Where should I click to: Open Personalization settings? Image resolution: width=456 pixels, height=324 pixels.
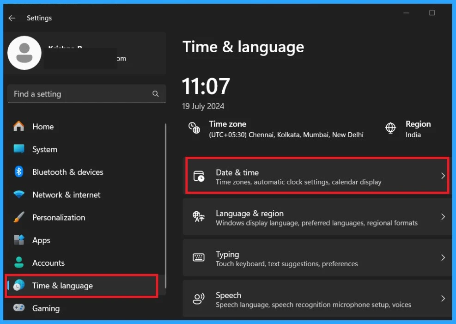click(x=86, y=217)
